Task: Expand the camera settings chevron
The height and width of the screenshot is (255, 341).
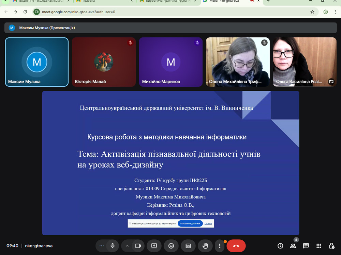Action: 127,246
